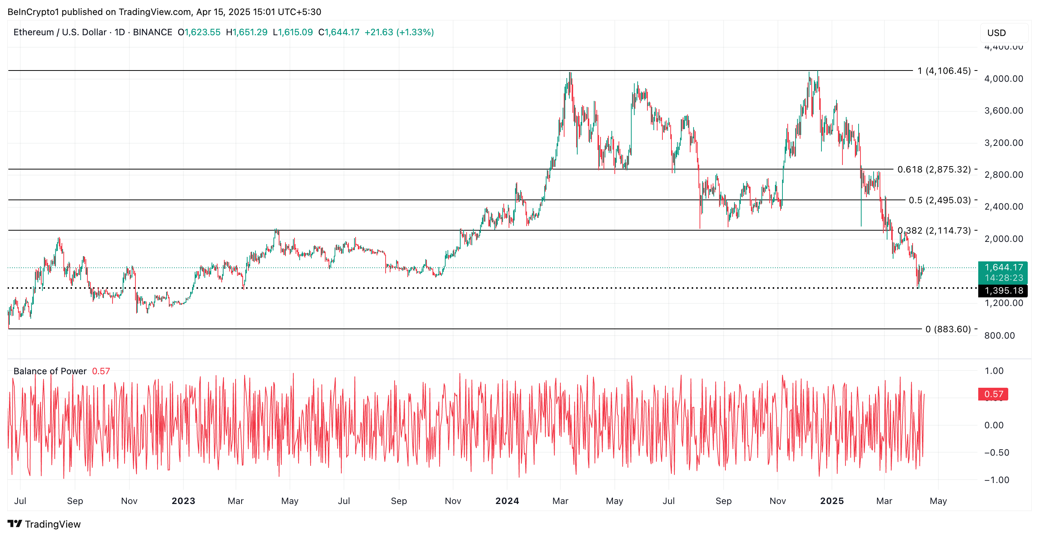Click the red 0.57 indicator value tag
Viewport: 1039px width, 537px height.
coord(993,394)
